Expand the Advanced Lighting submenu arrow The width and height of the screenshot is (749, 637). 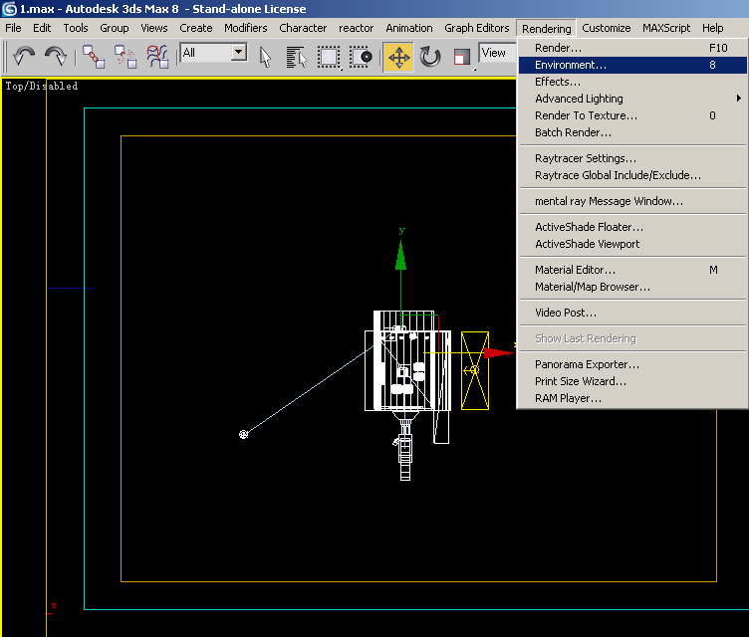pyautogui.click(x=738, y=99)
